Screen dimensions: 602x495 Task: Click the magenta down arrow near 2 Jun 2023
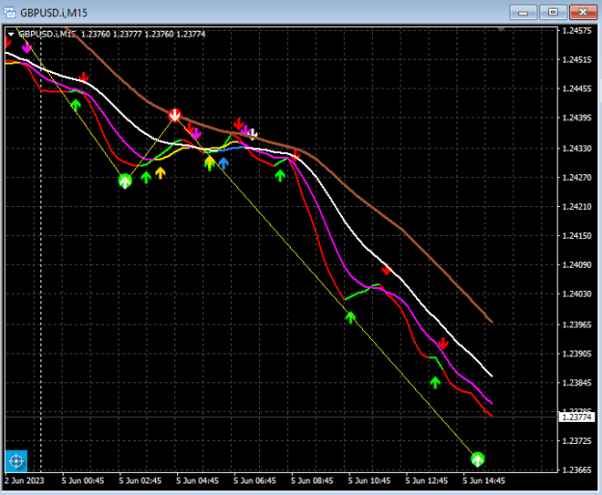(x=27, y=47)
